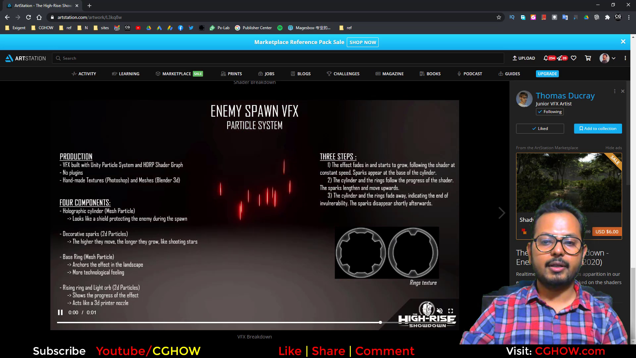Toggle Following status for Thomas Ducray
The image size is (636, 358).
click(x=550, y=112)
